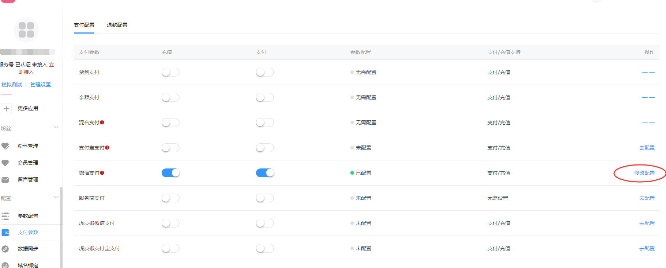Click 无需配置 status in 货到支付 row

tap(364, 72)
